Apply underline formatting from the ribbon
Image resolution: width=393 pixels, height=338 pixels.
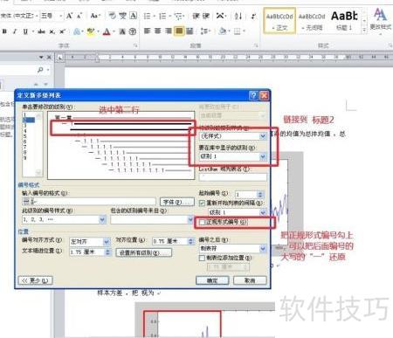(25, 31)
